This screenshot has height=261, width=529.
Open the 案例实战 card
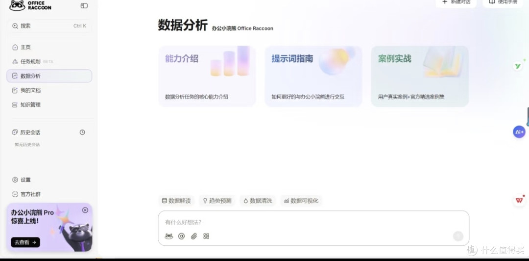(x=420, y=77)
